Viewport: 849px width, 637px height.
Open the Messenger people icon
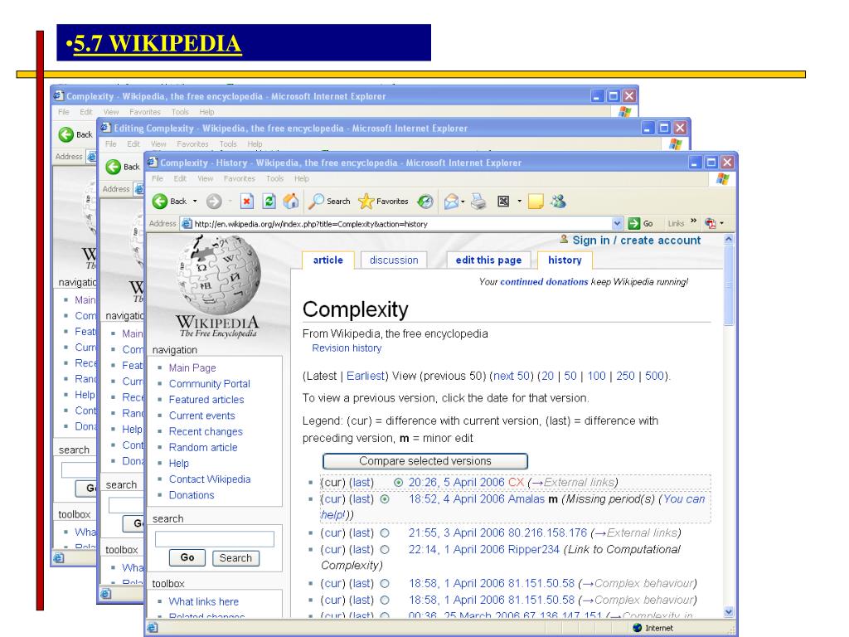[558, 202]
